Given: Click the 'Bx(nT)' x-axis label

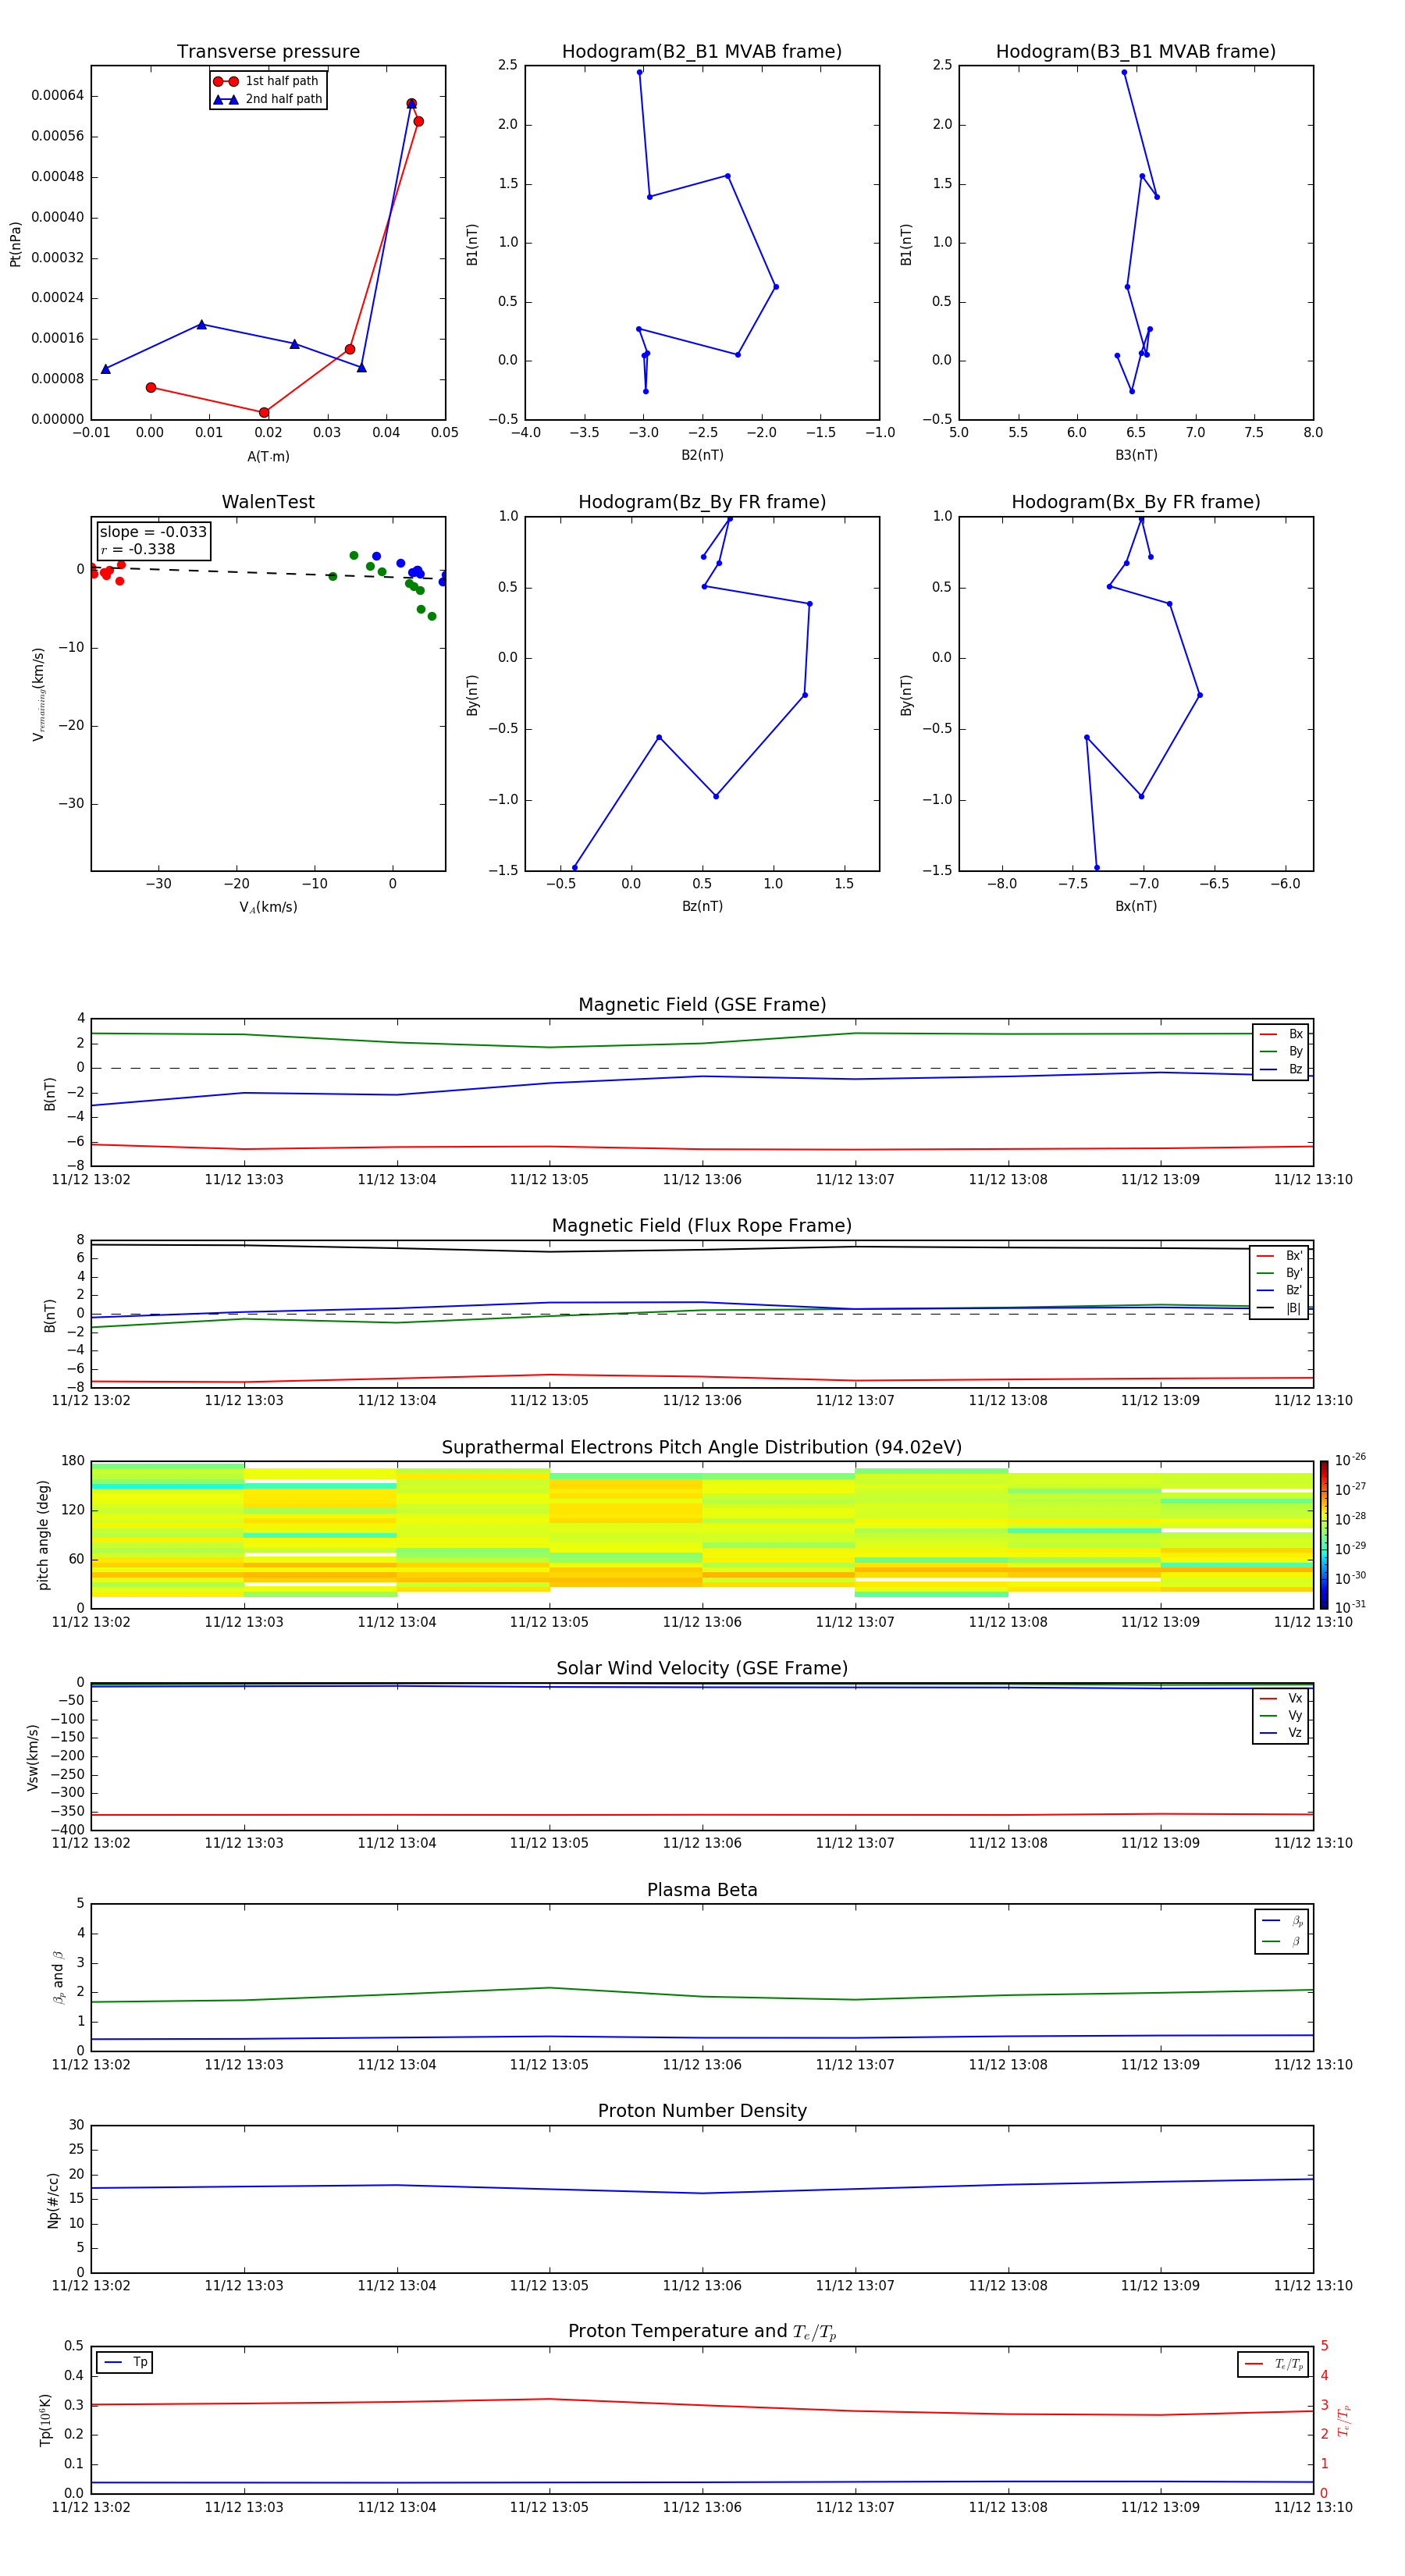Looking at the screenshot, I should pos(1136,906).
